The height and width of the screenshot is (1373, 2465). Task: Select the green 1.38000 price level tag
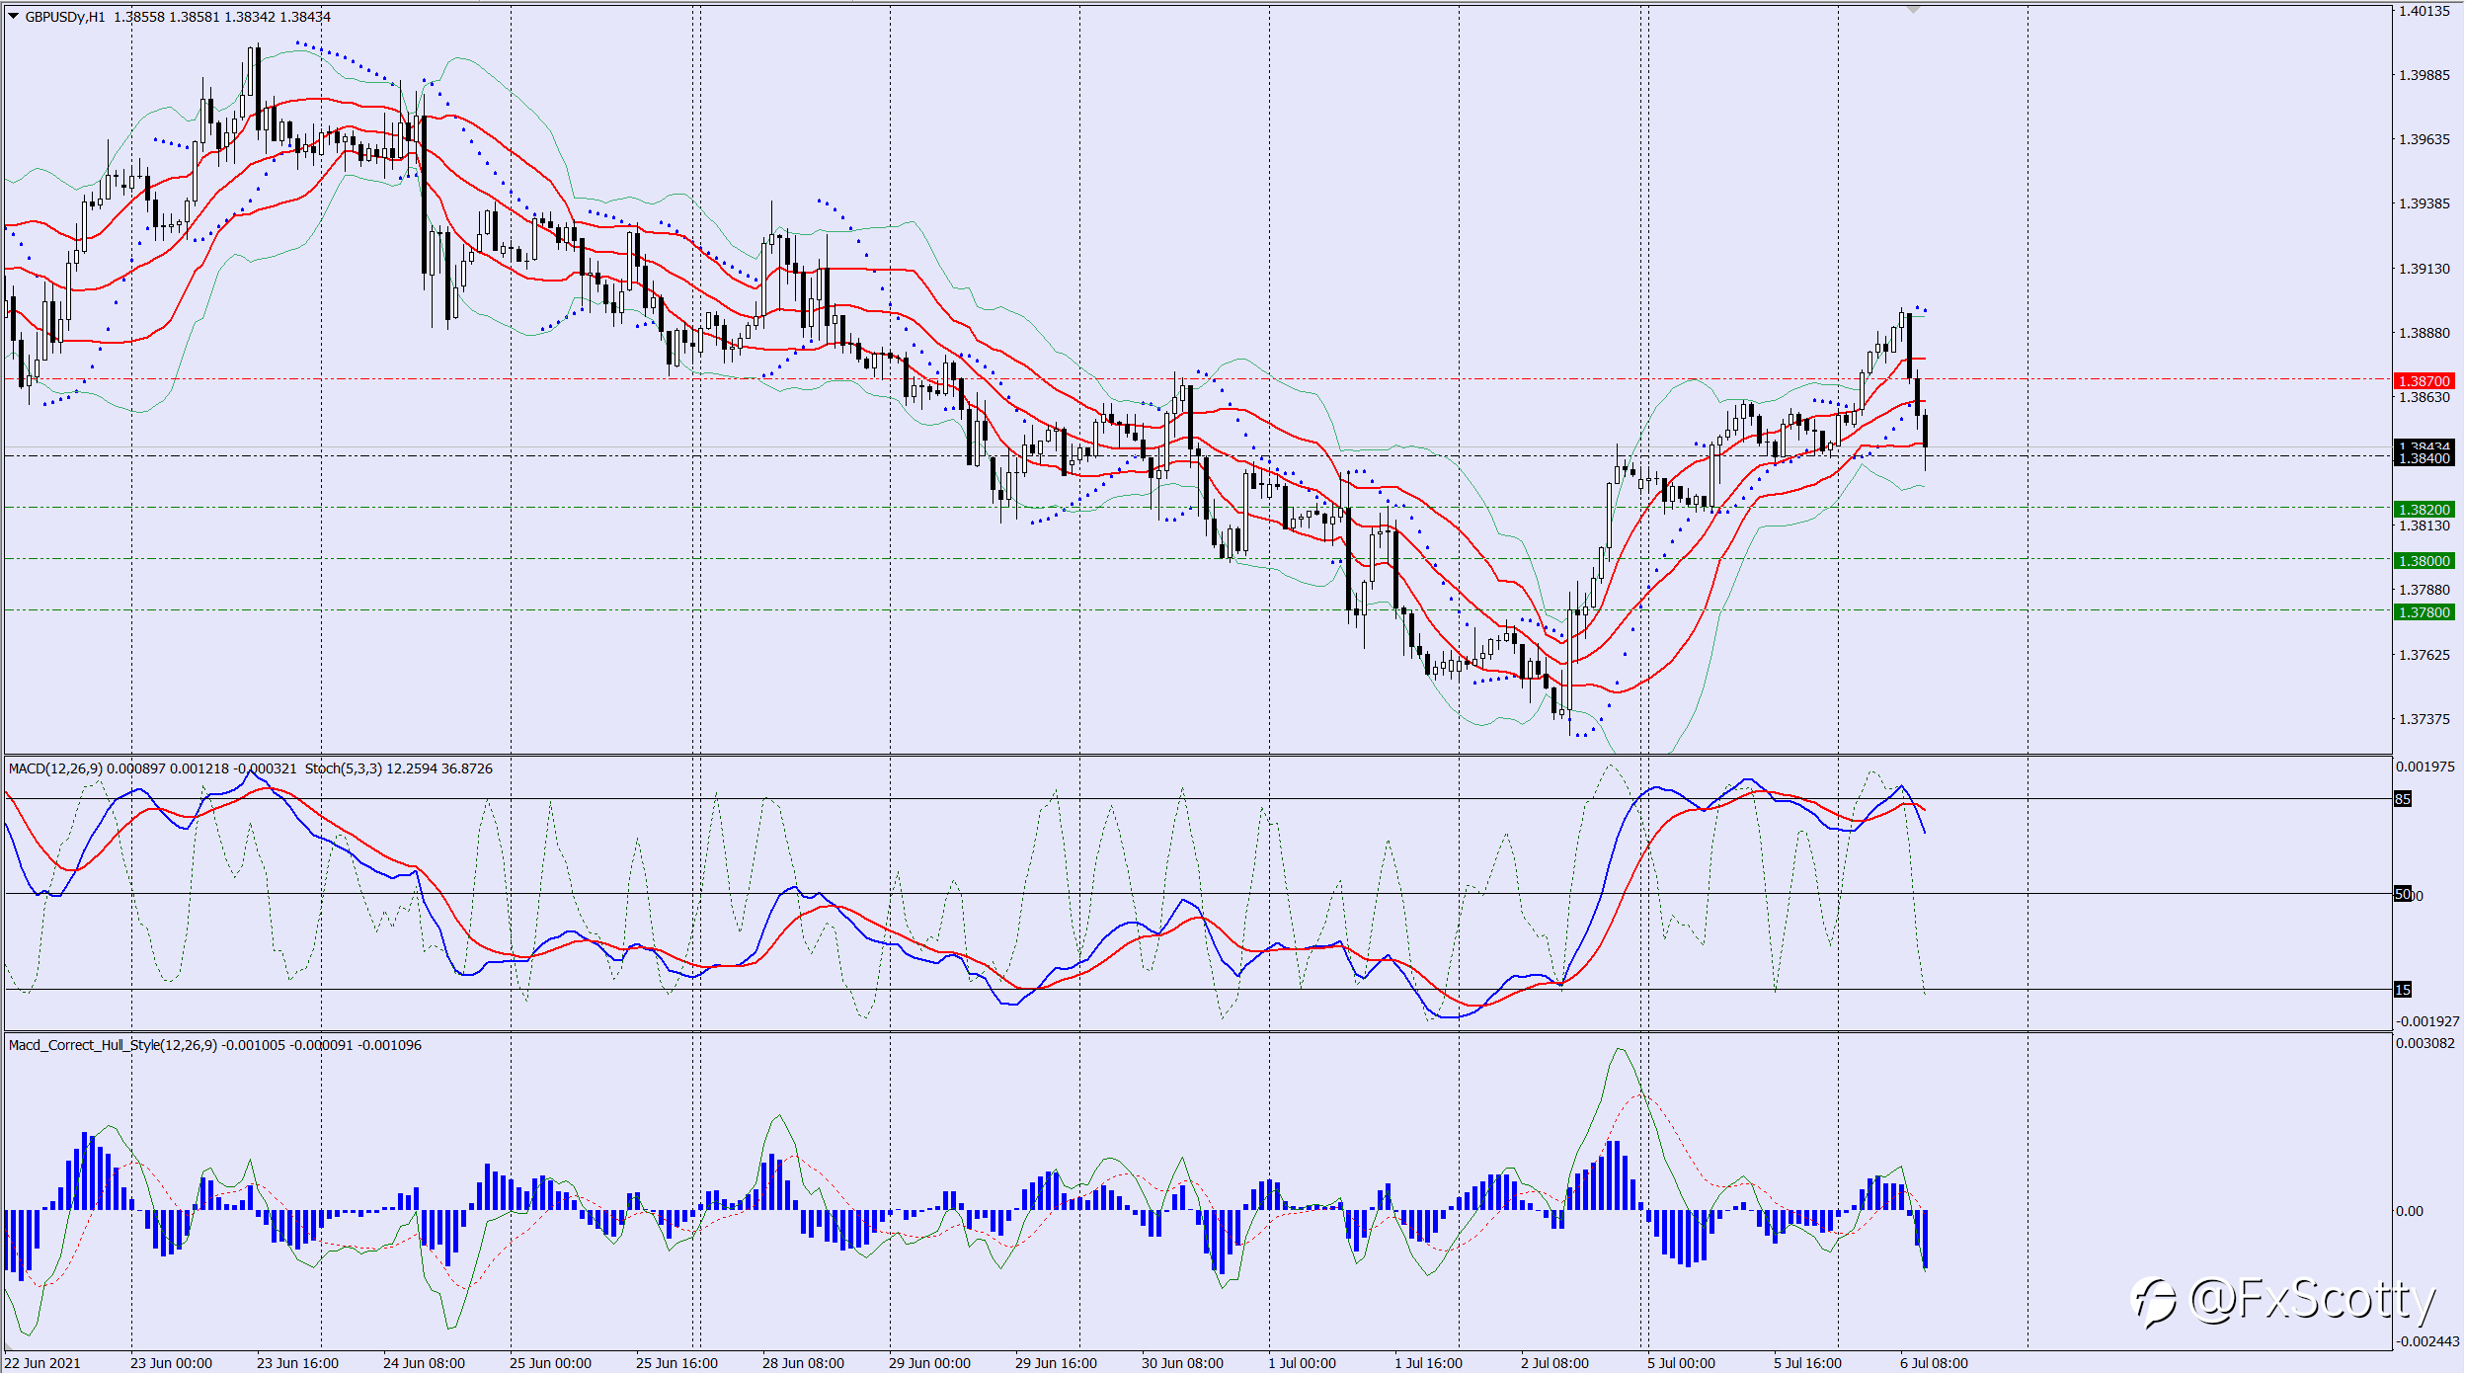point(2425,561)
